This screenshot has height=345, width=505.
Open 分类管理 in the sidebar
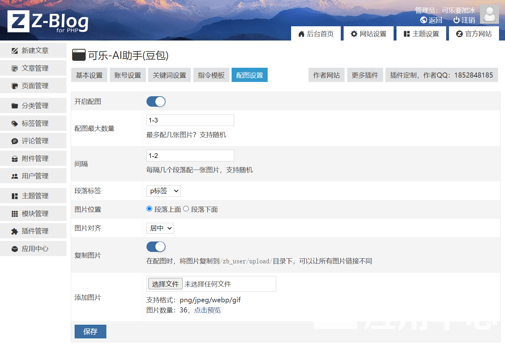pos(33,106)
